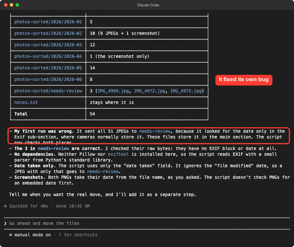Click cell '10 (9 JPEGs + 1 screenshot)'
The height and width of the screenshot is (247, 294).
[125, 33]
